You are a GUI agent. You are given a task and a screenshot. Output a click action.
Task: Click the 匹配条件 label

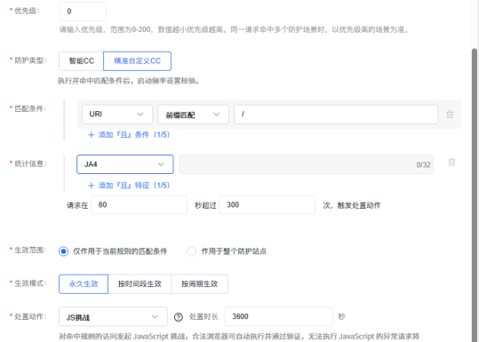tap(30, 108)
